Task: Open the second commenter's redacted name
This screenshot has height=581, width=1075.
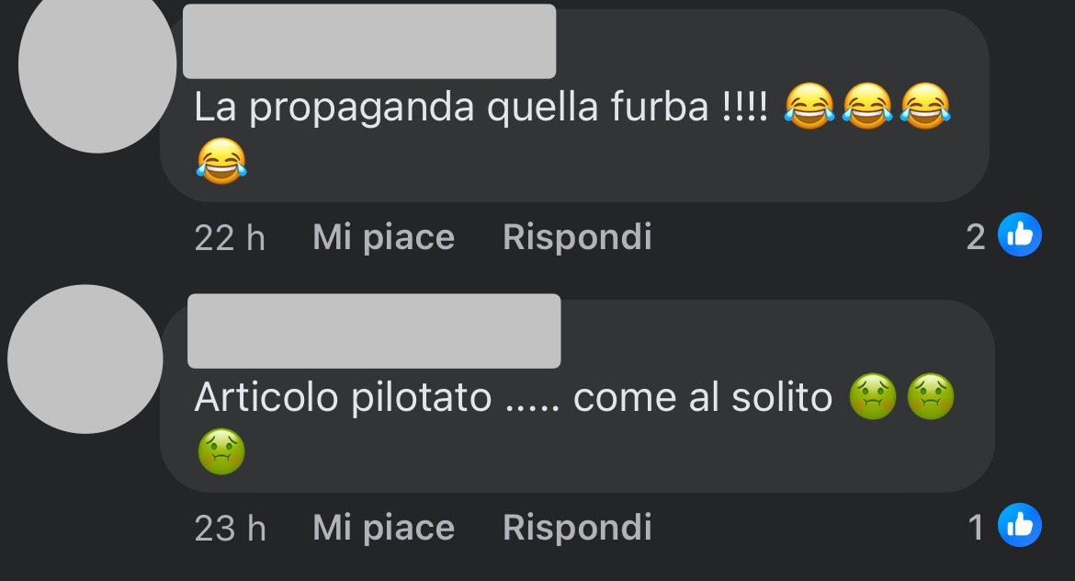Action: click(374, 331)
